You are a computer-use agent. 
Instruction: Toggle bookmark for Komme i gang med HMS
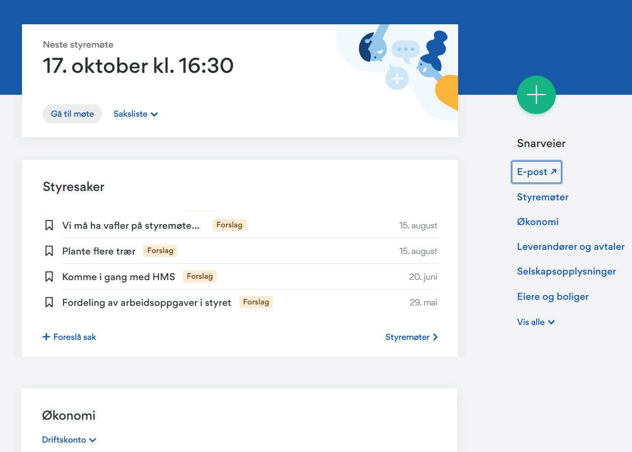pyautogui.click(x=49, y=277)
